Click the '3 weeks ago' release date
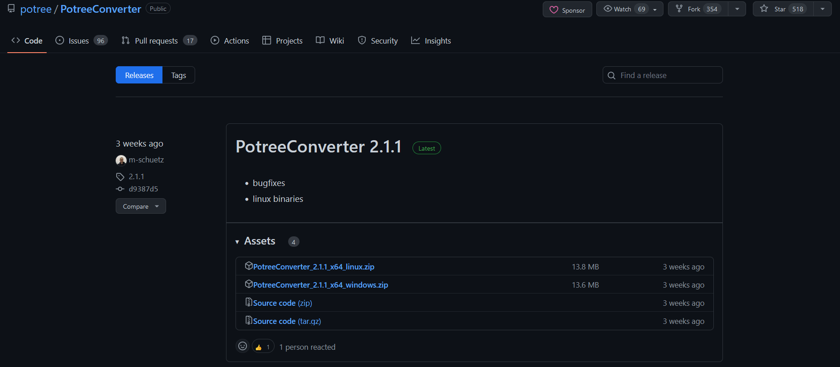Image resolution: width=840 pixels, height=367 pixels. click(139, 143)
